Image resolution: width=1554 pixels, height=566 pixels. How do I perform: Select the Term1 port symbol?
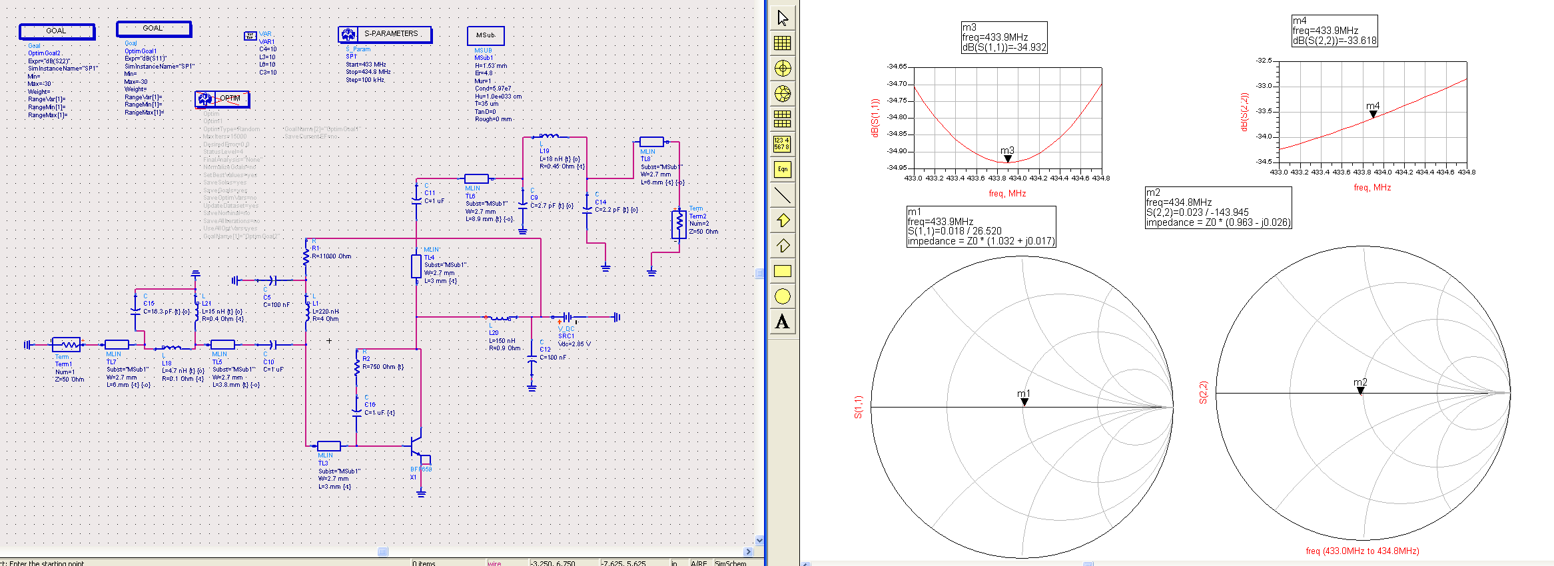(x=66, y=344)
